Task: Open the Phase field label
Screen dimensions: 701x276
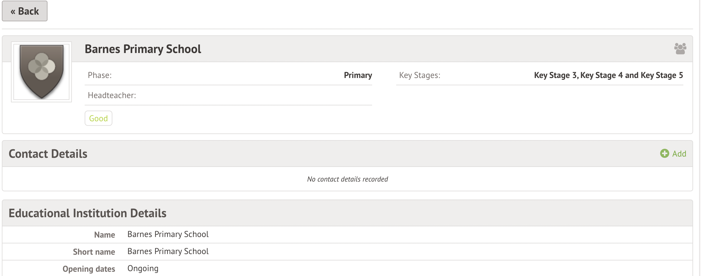Action: pos(100,75)
